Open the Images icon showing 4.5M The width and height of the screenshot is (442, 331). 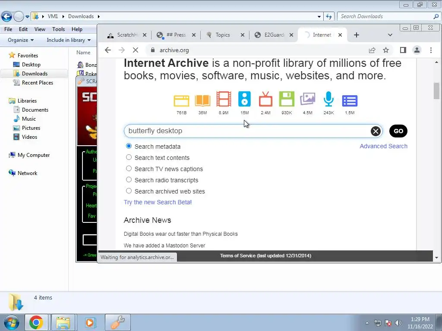pyautogui.click(x=307, y=99)
